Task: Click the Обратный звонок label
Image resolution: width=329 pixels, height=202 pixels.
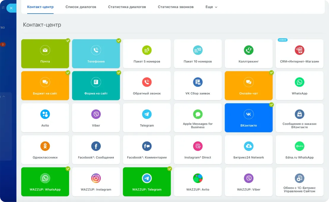Action: 147,93
